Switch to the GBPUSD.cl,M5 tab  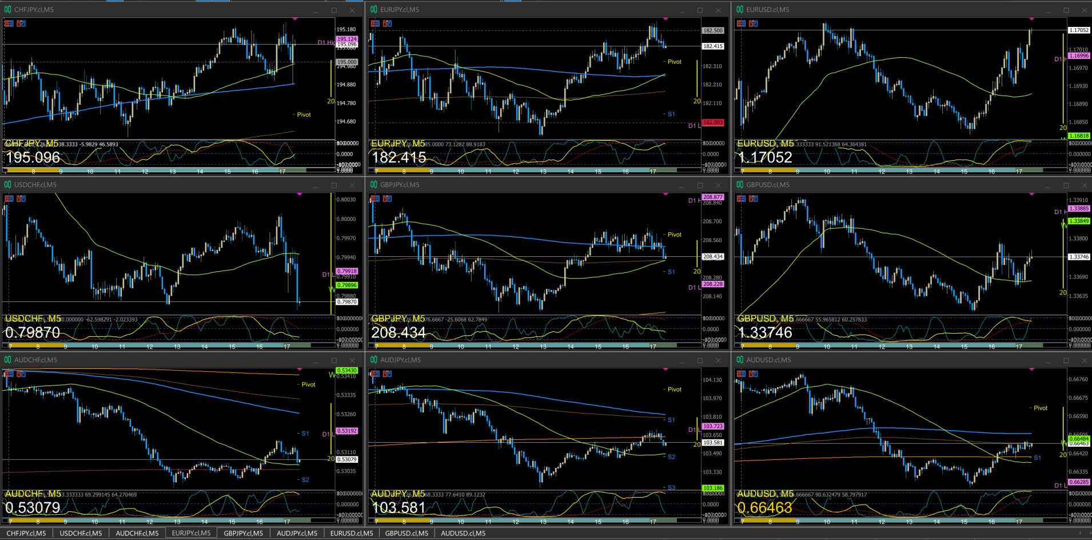click(406, 533)
